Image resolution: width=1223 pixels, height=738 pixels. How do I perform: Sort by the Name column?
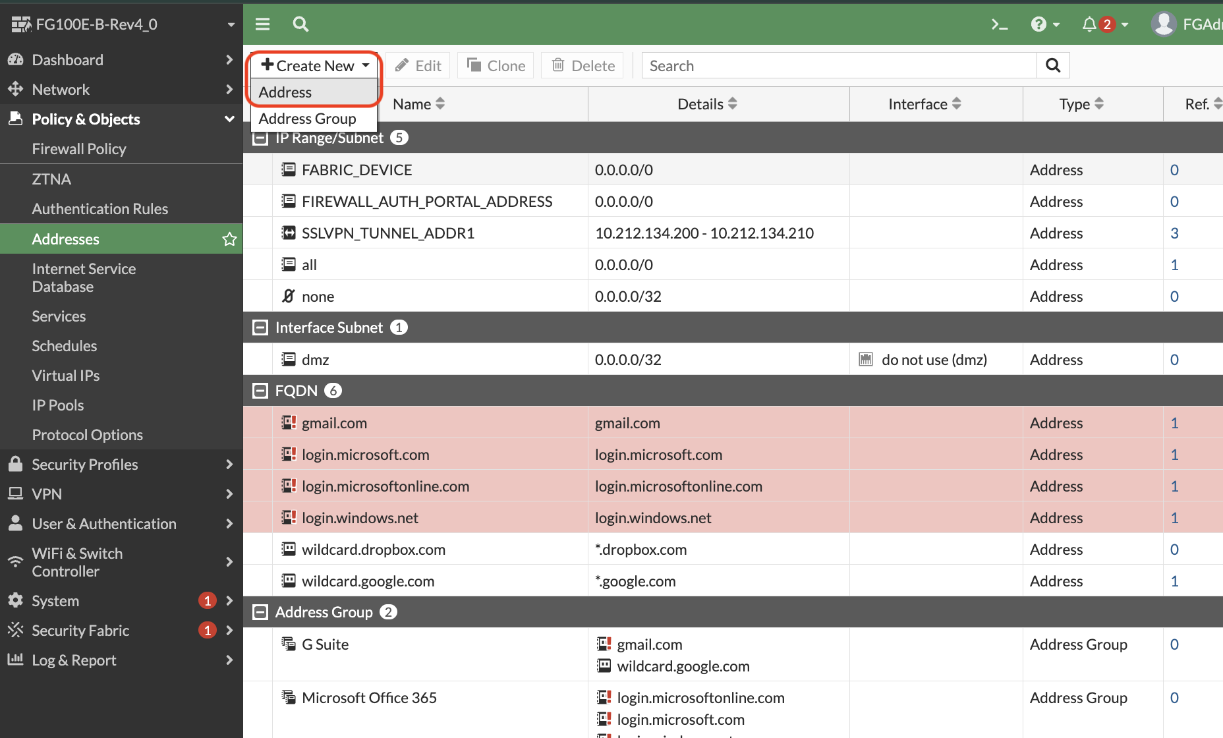[x=419, y=103]
